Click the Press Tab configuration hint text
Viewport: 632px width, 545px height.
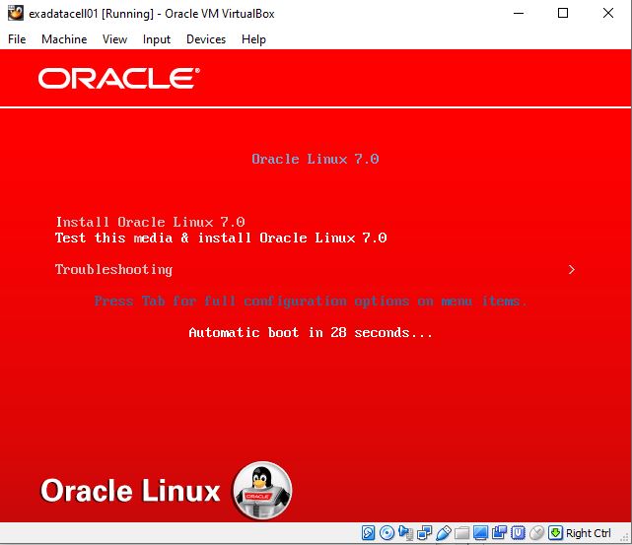[x=311, y=301]
